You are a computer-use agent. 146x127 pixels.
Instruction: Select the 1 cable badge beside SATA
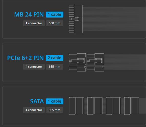[55, 101]
